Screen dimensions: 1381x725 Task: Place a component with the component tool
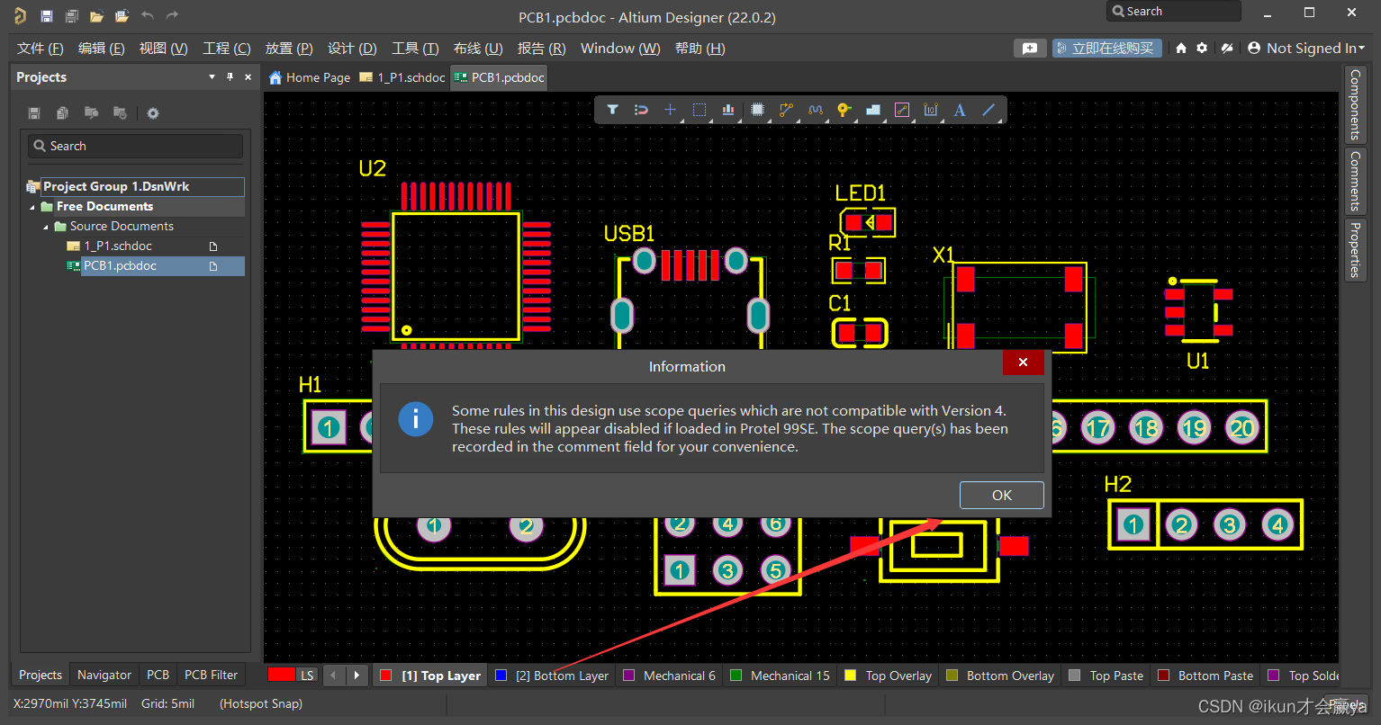click(757, 109)
